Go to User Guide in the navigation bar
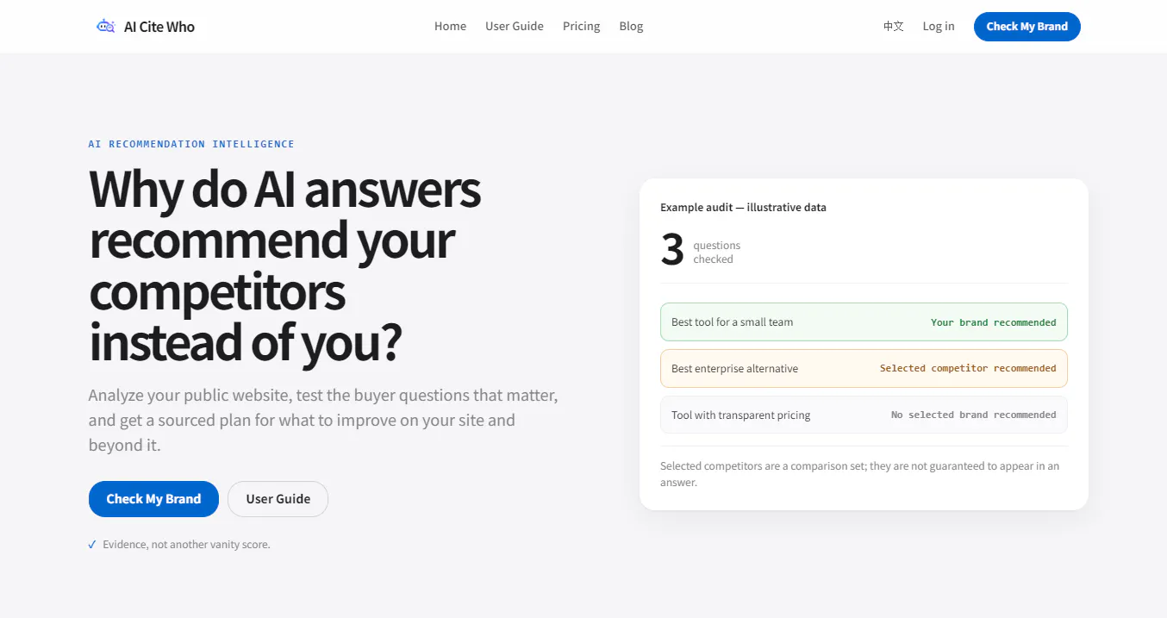Viewport: 1167px width, 618px height. click(515, 27)
